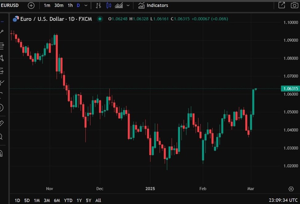Expand the timeframe interval dropdown
300x204 pixels.
point(86,6)
